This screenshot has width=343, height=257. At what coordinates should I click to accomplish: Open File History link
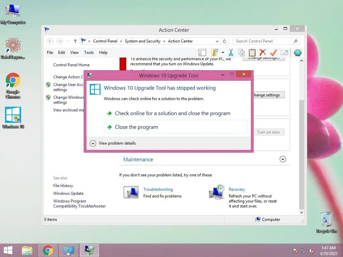pyautogui.click(x=63, y=185)
